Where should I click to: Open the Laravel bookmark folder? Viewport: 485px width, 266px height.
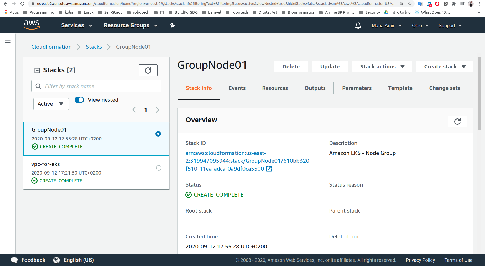tap(211, 12)
